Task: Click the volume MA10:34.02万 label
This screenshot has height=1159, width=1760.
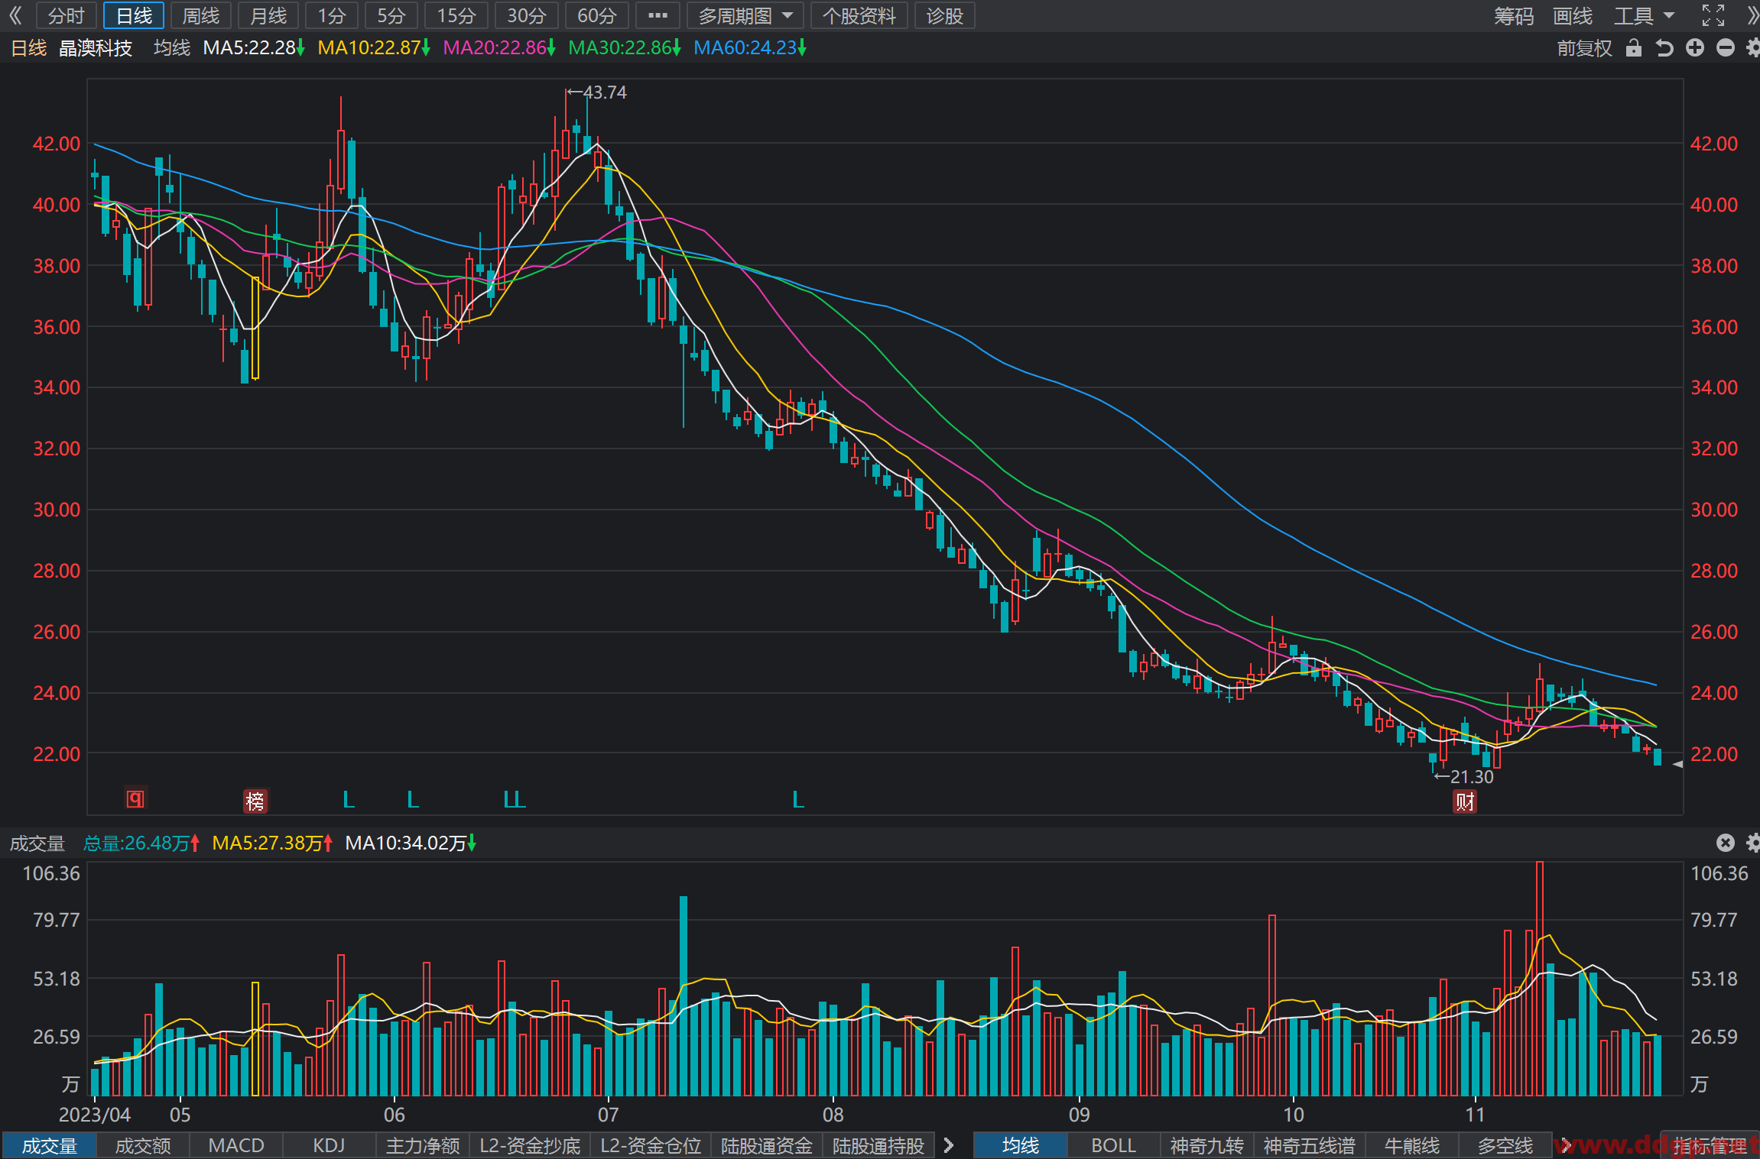Action: pos(411,843)
